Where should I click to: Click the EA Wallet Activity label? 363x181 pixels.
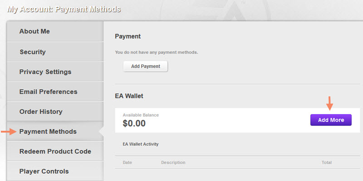coord(140,144)
